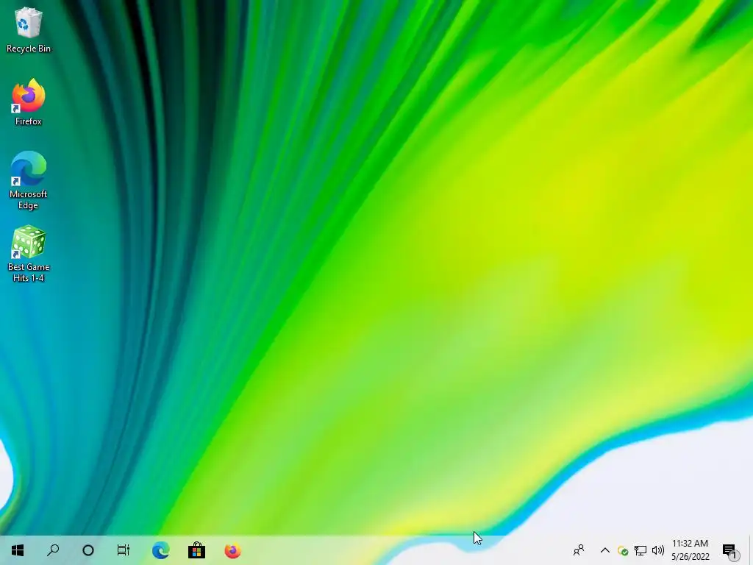Open Task View on taskbar
The width and height of the screenshot is (753, 565).
click(124, 550)
